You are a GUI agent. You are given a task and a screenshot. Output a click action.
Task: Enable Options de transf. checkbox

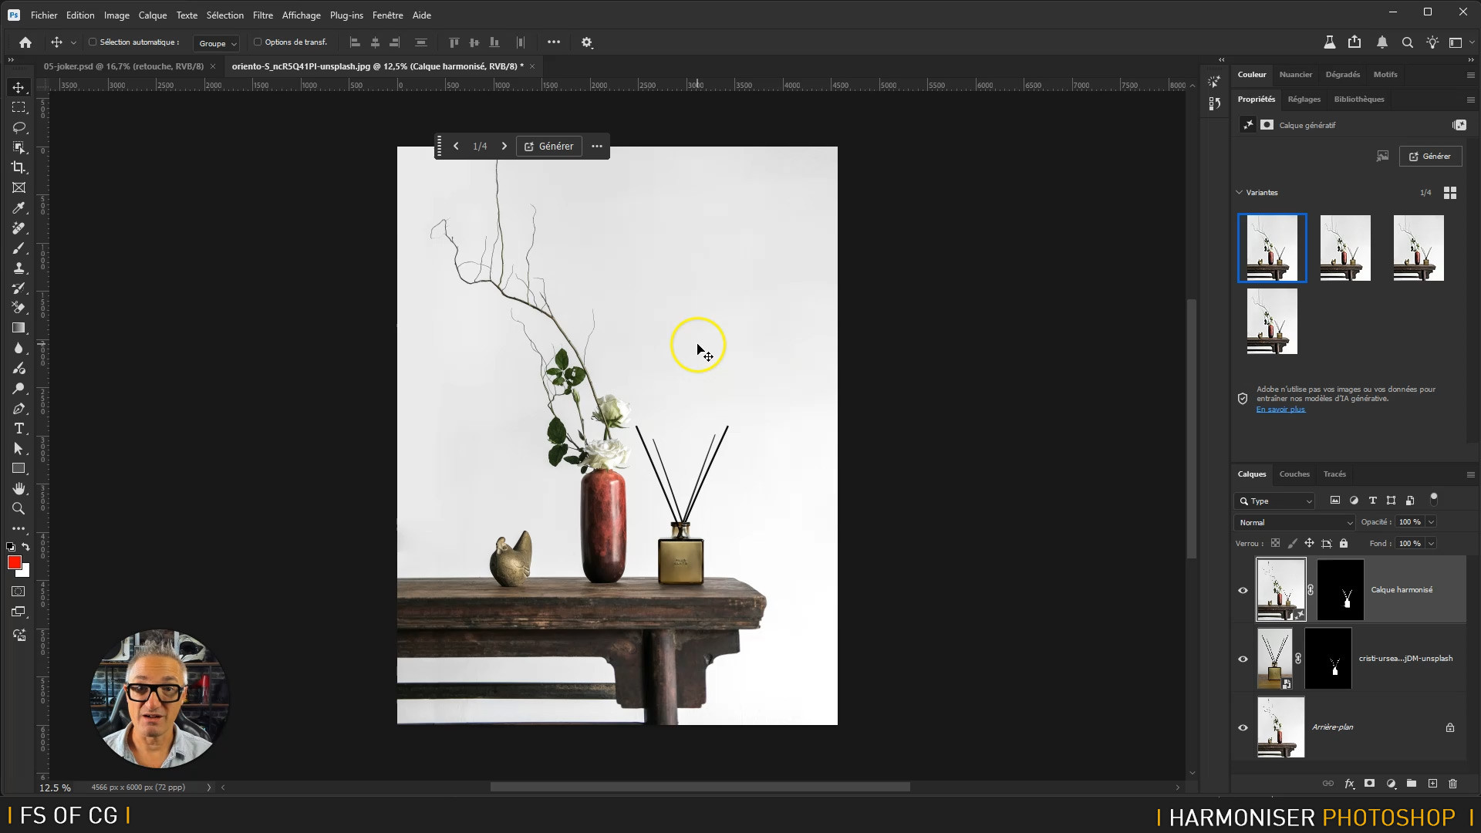pos(258,42)
